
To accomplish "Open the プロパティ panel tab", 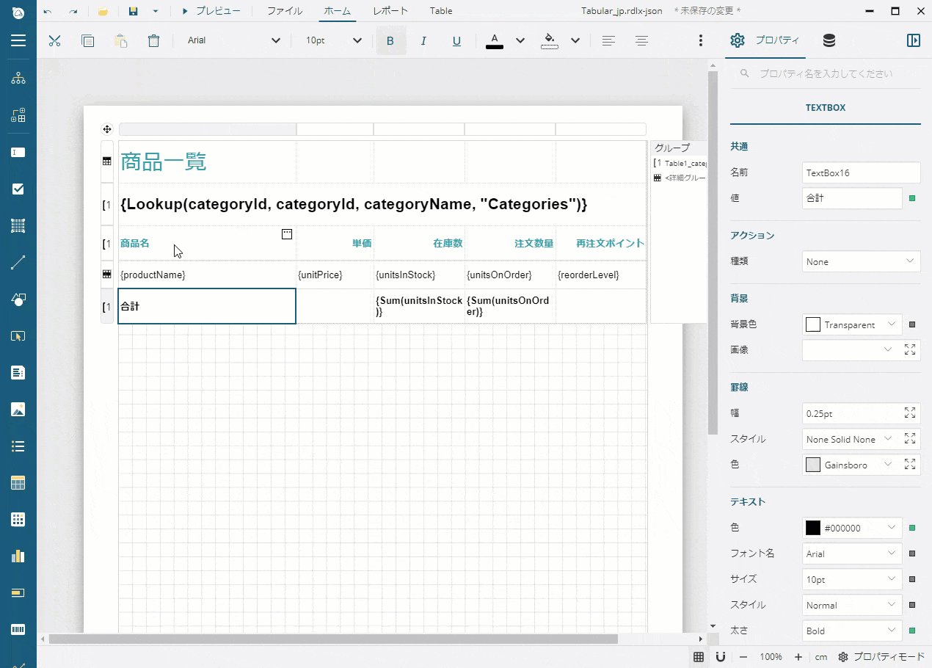I will [x=765, y=40].
